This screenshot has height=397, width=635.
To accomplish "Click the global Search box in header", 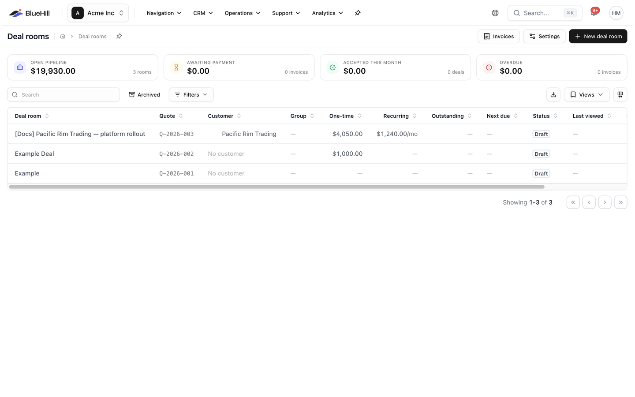I will pyautogui.click(x=545, y=13).
